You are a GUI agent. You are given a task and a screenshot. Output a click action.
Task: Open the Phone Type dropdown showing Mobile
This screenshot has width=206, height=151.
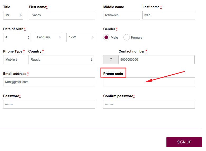(x=11, y=60)
